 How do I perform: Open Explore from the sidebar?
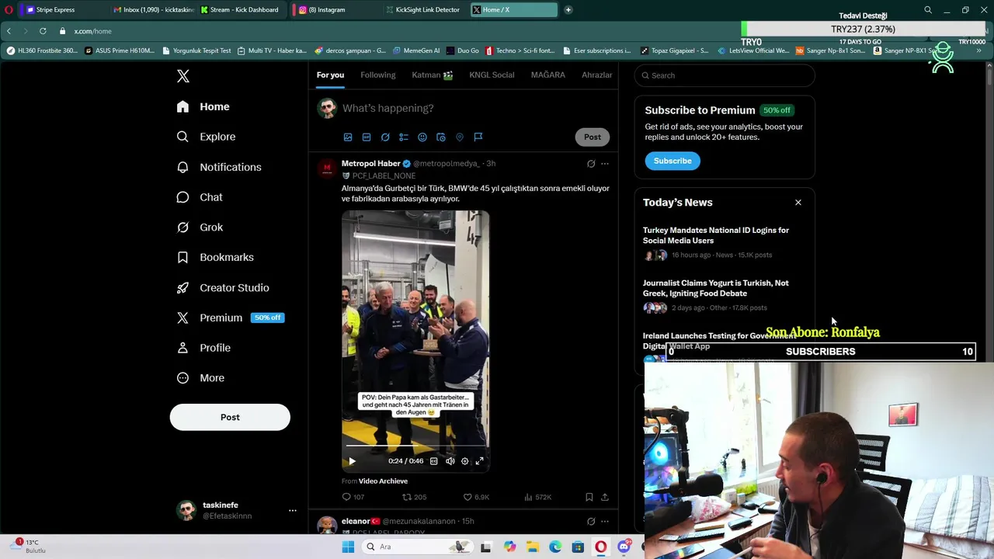pyautogui.click(x=206, y=137)
